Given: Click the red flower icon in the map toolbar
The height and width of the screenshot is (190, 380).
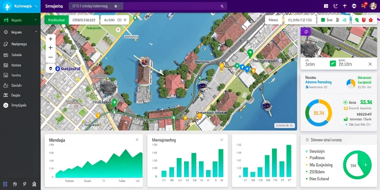Looking at the screenshot, I should click(371, 20).
